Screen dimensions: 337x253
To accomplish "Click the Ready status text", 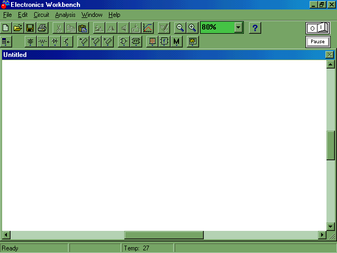I will click(x=10, y=248).
